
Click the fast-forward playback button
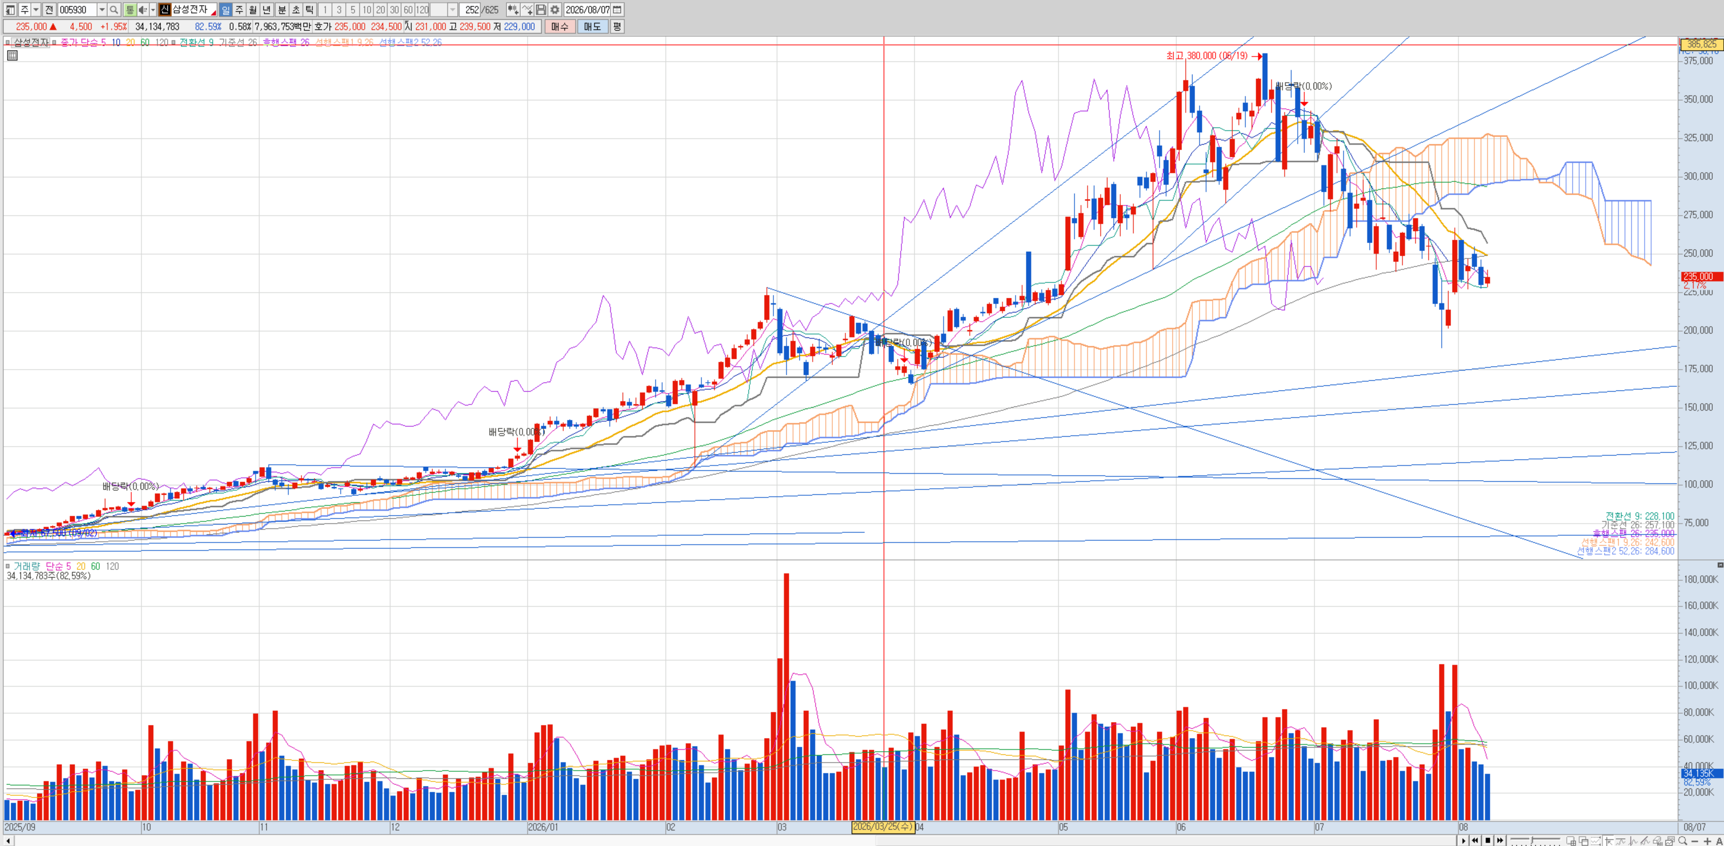point(1500,840)
